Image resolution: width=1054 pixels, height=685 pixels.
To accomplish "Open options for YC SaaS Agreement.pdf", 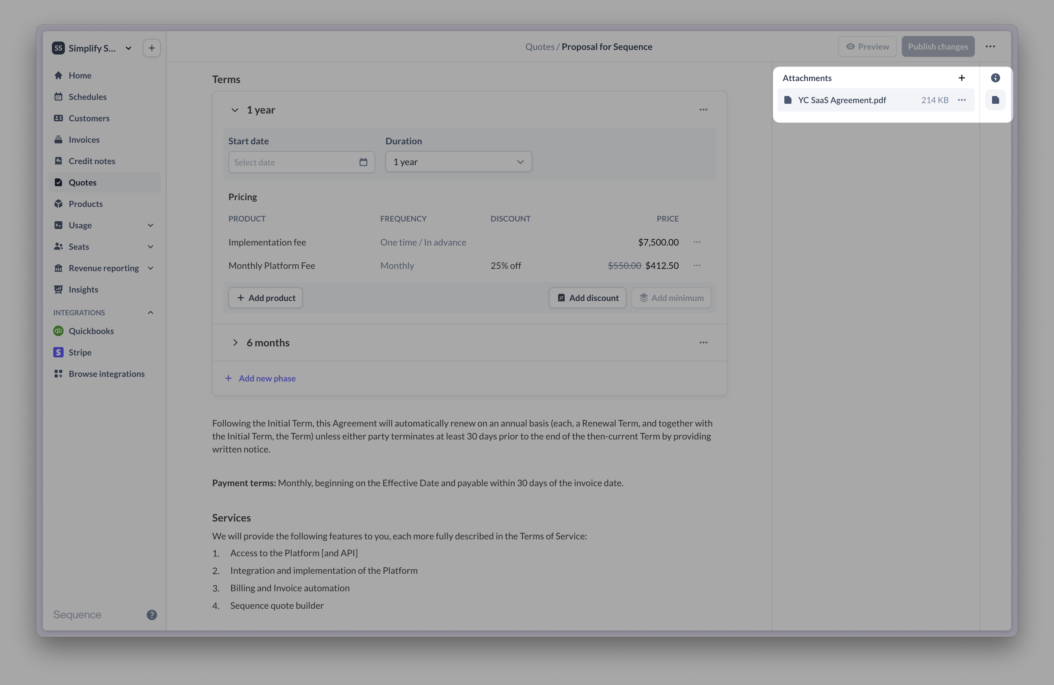I will [962, 100].
